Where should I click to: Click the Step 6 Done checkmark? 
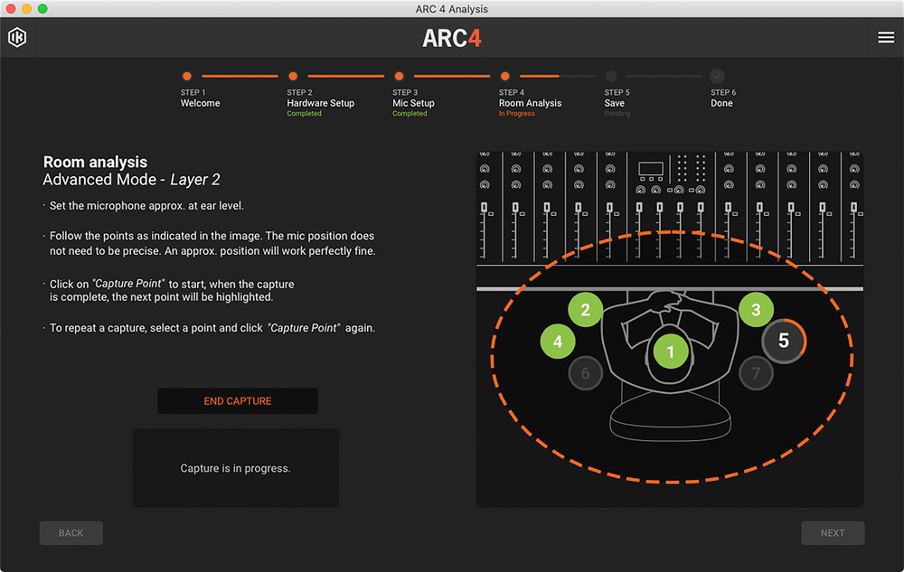tap(717, 77)
